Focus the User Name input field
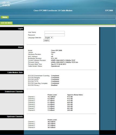Viewport: 116px width, 135px height. (x=55, y=32)
